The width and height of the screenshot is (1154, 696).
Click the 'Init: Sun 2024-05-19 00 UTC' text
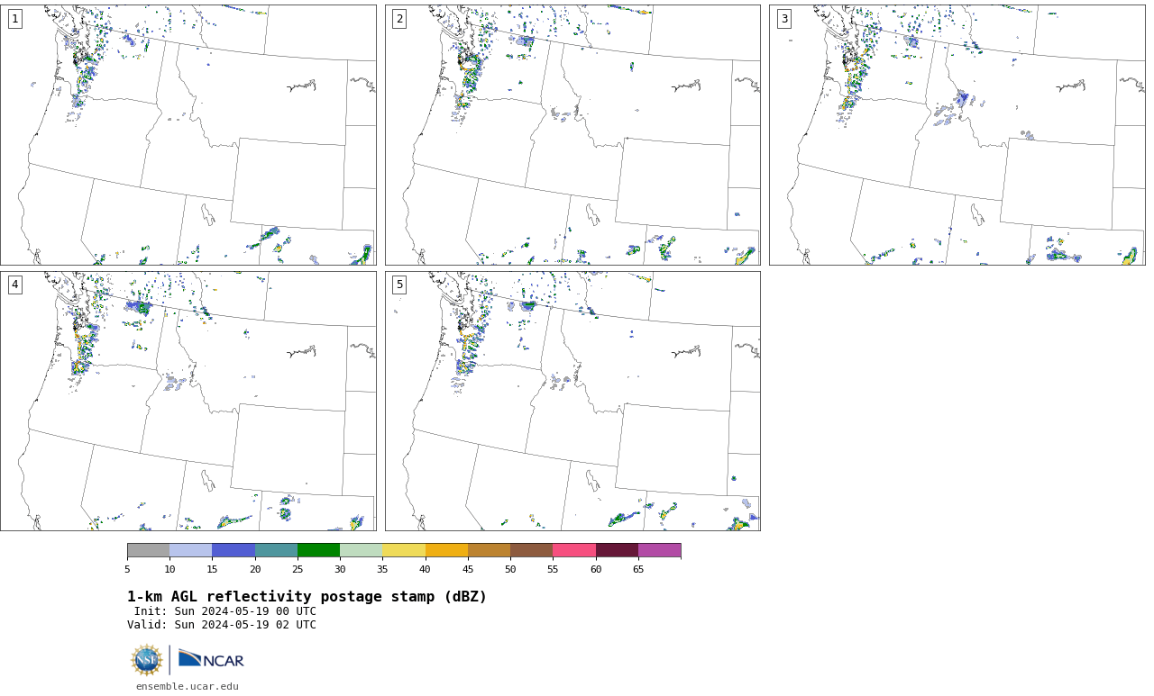click(x=225, y=611)
